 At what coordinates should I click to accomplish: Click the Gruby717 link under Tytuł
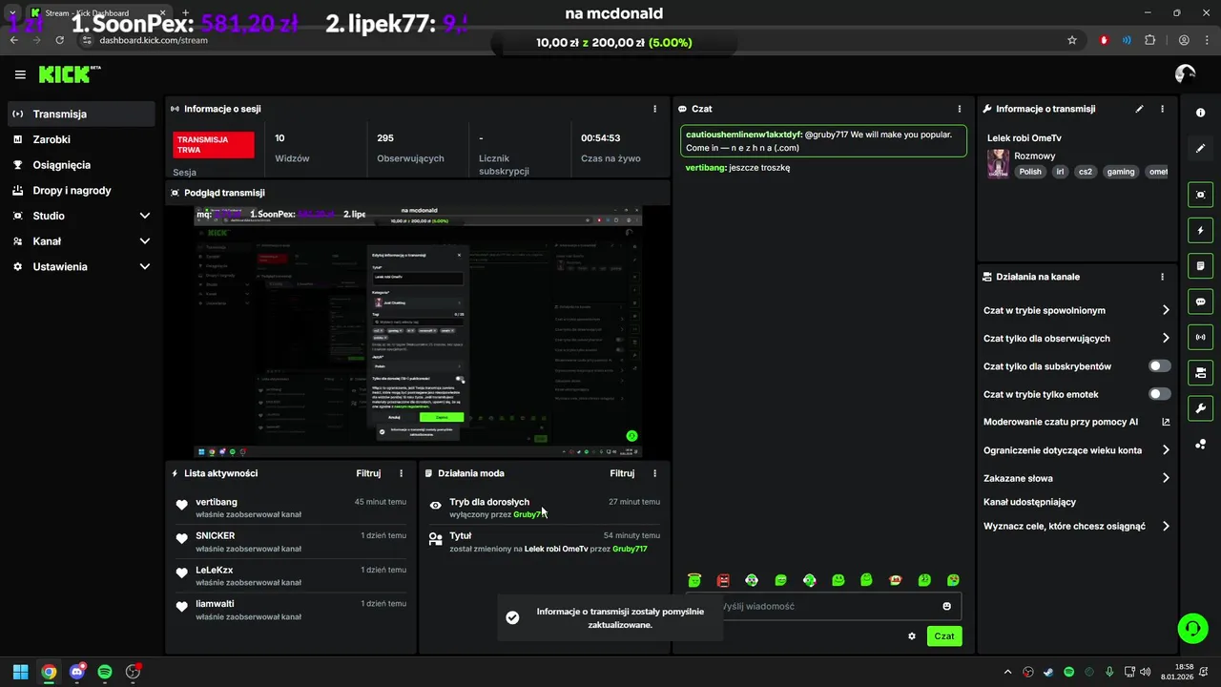point(630,549)
